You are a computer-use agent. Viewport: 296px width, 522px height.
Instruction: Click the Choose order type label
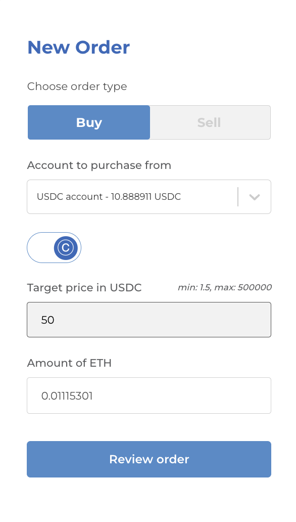(x=77, y=86)
